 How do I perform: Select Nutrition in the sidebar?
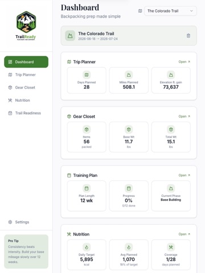point(26,100)
